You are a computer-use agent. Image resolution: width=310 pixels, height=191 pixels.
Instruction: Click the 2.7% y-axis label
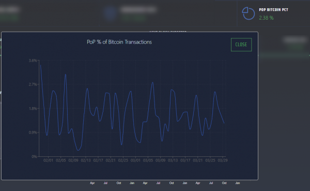(33, 84)
